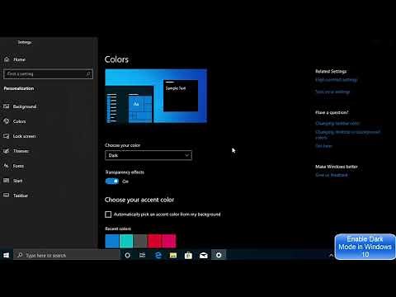The image size is (396, 297).
Task: Turn off Transparency effects toggle
Action: pyautogui.click(x=112, y=181)
